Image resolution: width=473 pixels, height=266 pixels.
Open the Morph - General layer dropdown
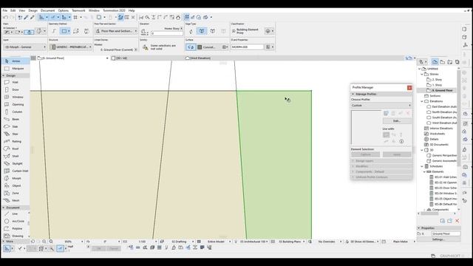[x=24, y=47]
